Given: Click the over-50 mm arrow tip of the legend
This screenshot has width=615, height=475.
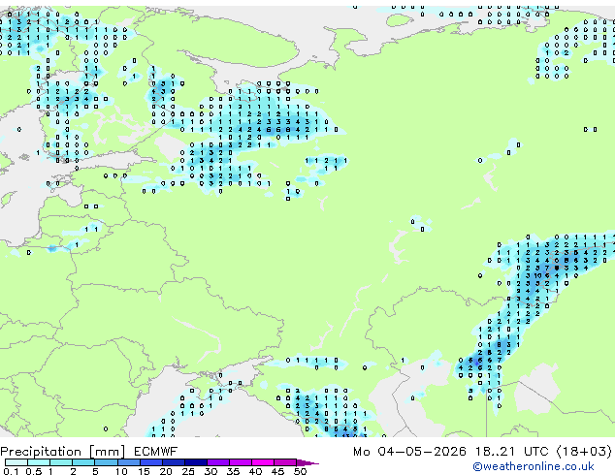Looking at the screenshot, I should (307, 463).
